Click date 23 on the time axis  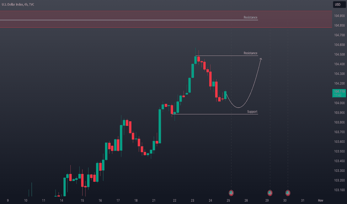[192, 200]
